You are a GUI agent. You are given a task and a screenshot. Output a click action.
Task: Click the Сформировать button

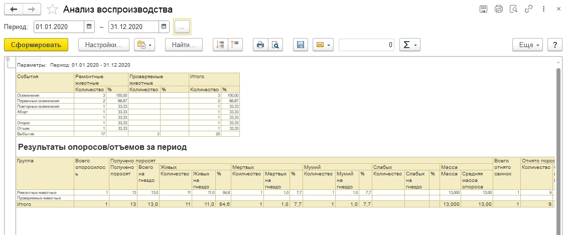pos(36,45)
